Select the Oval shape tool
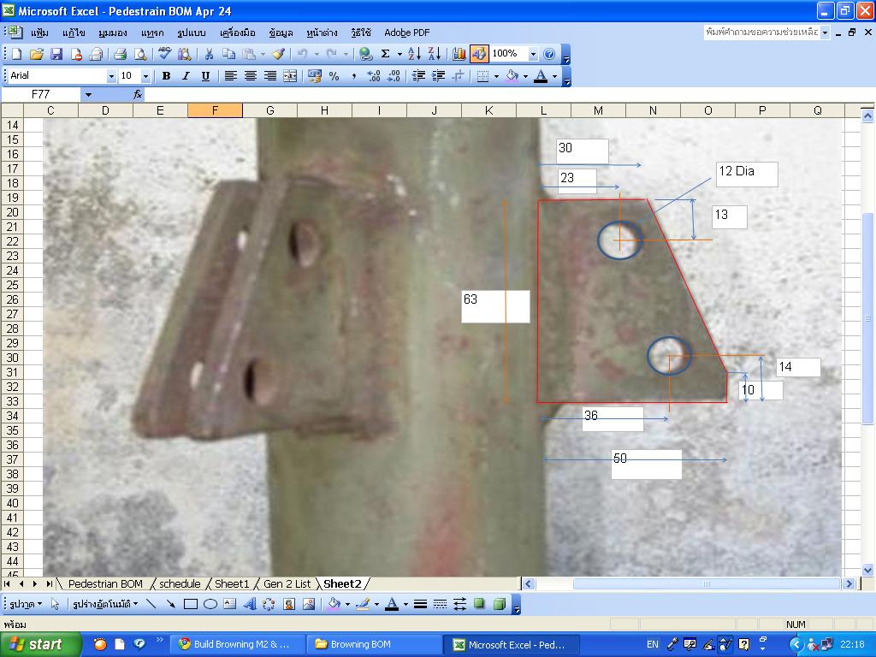Image resolution: width=876 pixels, height=657 pixels. coord(210,604)
